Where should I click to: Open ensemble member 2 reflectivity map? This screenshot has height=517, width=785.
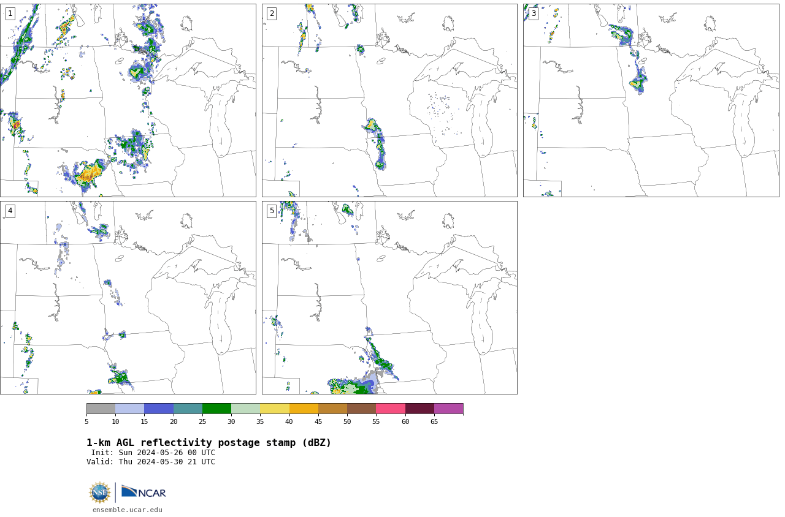[389, 100]
